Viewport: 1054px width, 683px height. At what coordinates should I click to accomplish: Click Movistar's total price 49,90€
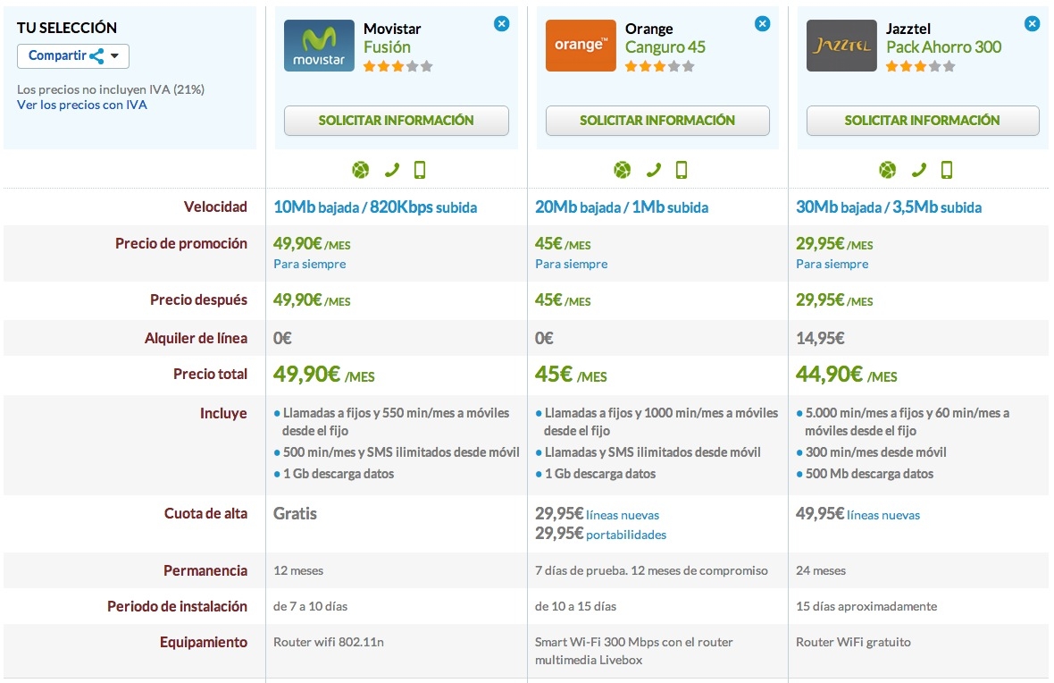click(x=324, y=375)
